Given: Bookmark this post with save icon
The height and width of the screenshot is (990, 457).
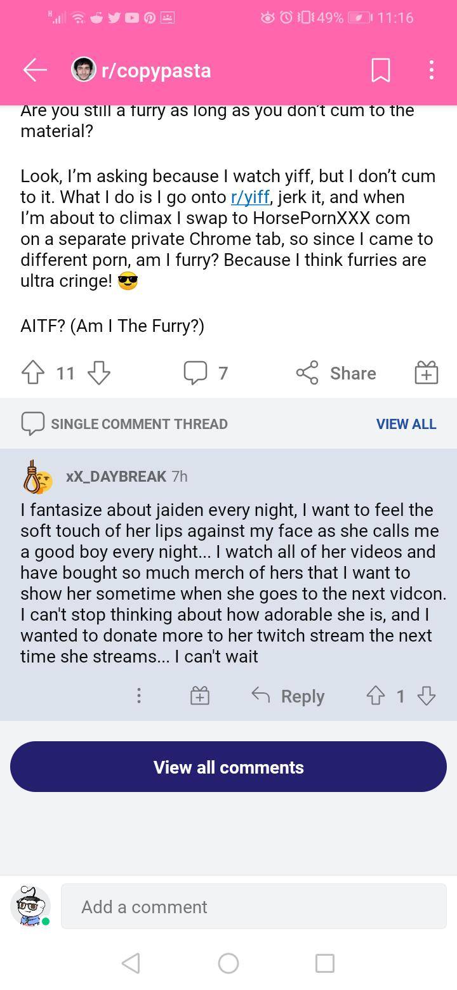Looking at the screenshot, I should (x=380, y=70).
